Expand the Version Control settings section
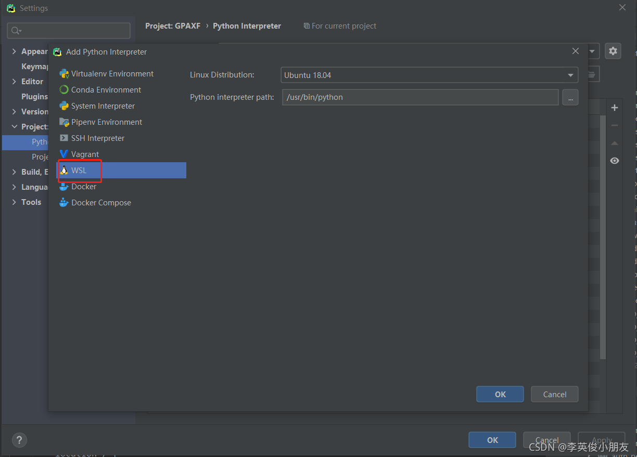Screen dimensions: 637x457 (x=14, y=112)
